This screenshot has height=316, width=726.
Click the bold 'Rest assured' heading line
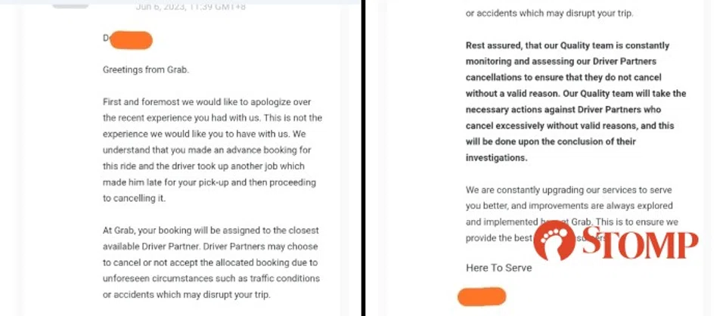(566, 46)
